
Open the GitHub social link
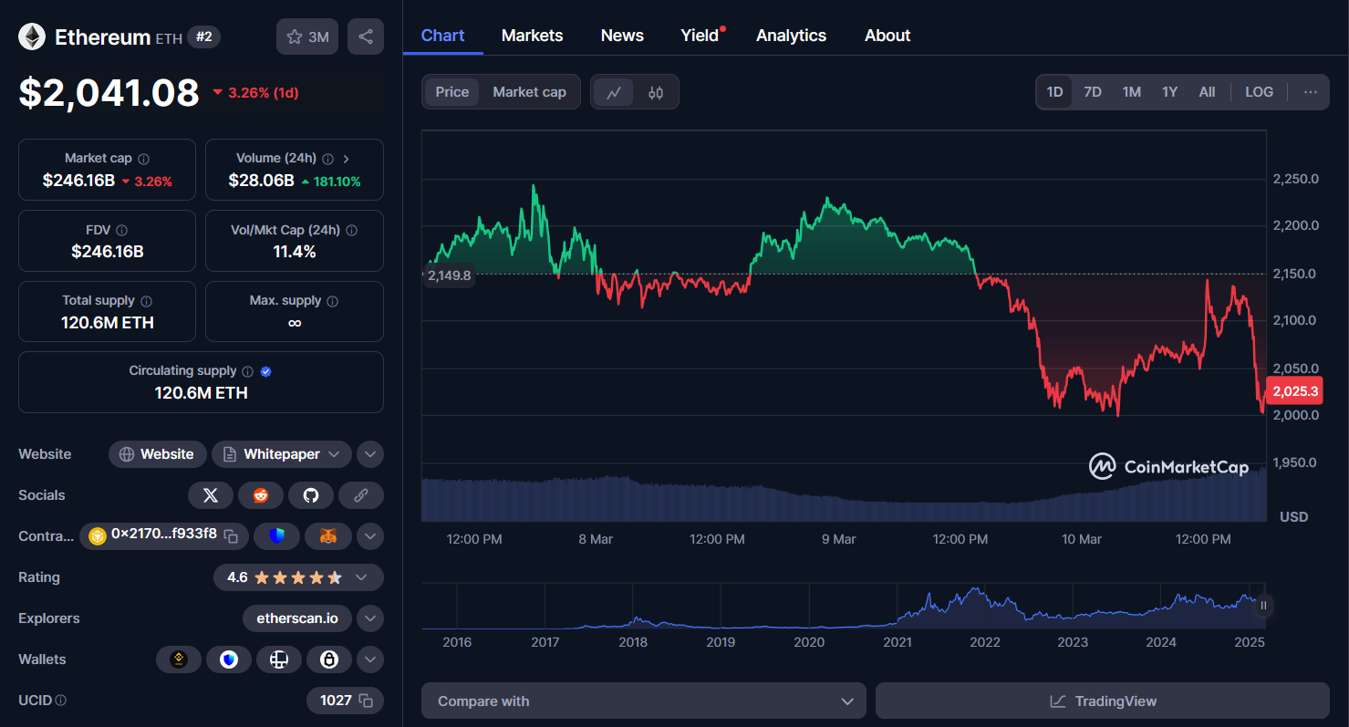311,495
